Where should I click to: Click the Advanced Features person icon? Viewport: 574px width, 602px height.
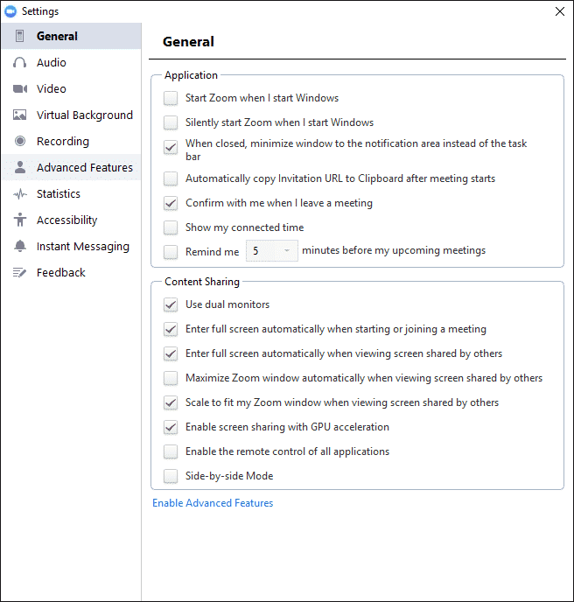tap(20, 167)
